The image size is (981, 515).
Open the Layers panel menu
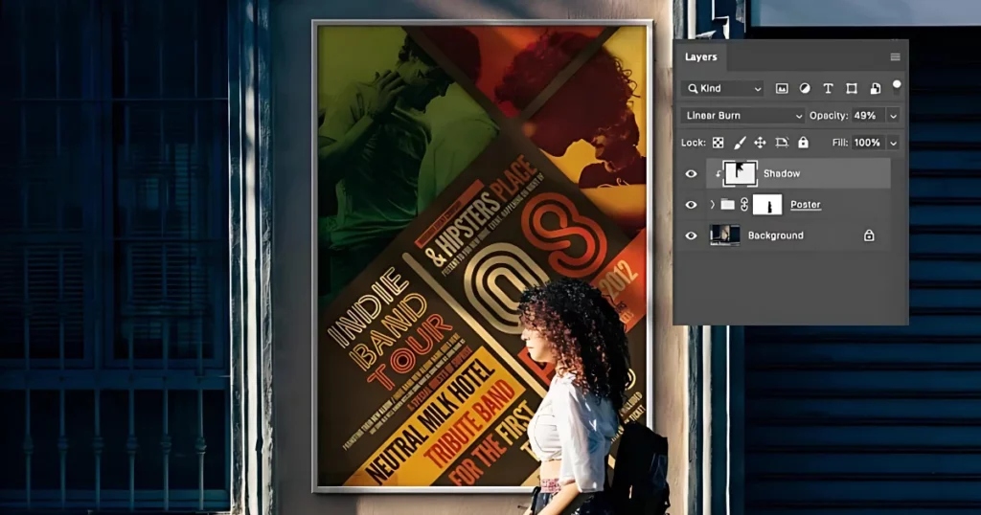[895, 56]
